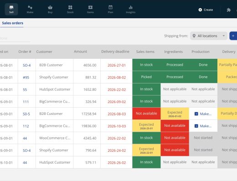The height and width of the screenshot is (181, 237).
Task: Click Partially delivery status for SO-4 row
Action: coord(227,65)
